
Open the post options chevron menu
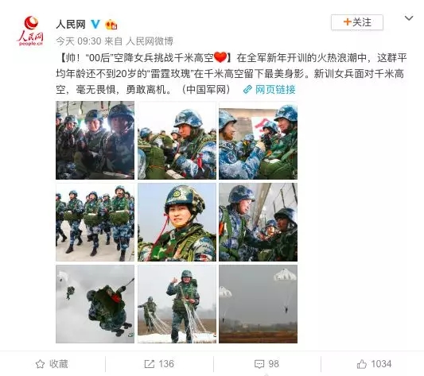pos(409,18)
